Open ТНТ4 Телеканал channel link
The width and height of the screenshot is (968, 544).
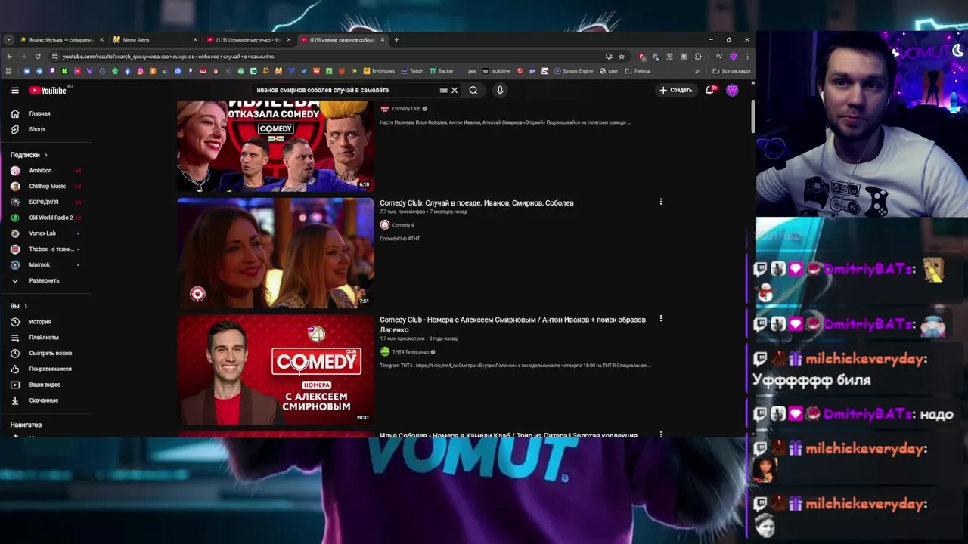click(x=410, y=352)
